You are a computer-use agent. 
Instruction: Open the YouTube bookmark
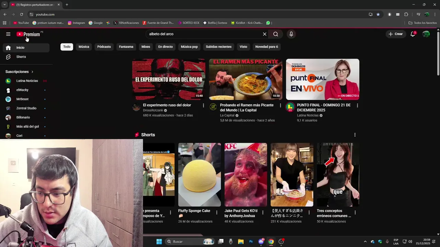point(21,23)
